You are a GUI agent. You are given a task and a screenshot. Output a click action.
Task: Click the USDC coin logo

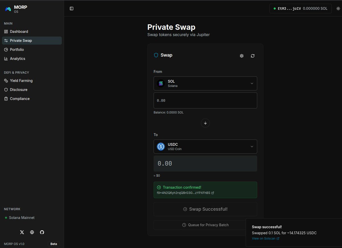(161, 146)
